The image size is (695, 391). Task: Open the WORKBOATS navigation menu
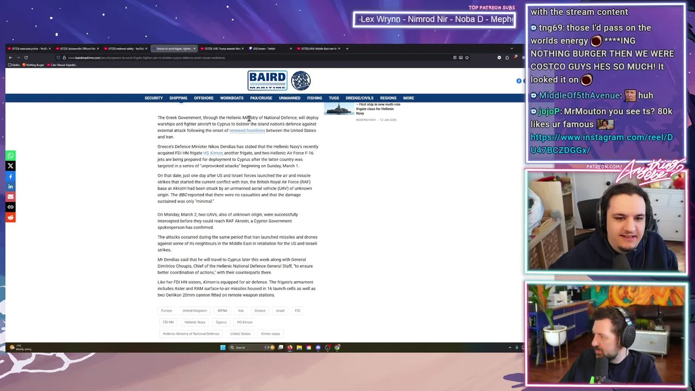(x=232, y=98)
